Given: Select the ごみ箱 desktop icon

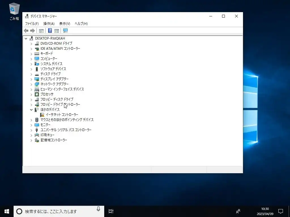Looking at the screenshot, I should pyautogui.click(x=14, y=11).
